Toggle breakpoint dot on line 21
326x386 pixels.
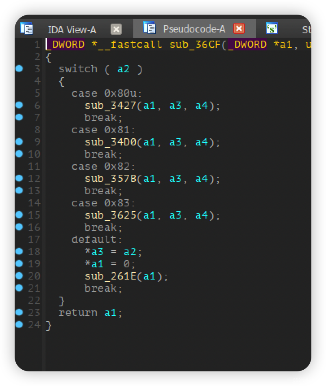pos(19,288)
